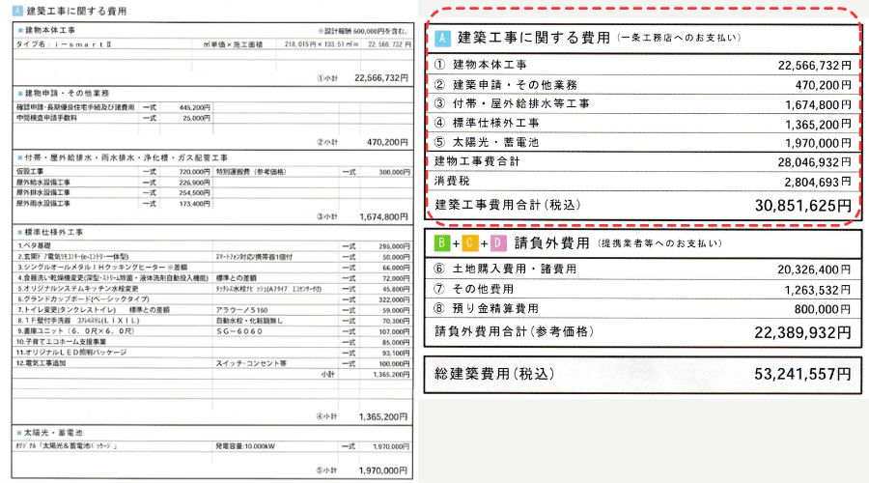Click item 2.玄関ドア電気リモコンキー
The image size is (869, 483).
(x=72, y=257)
